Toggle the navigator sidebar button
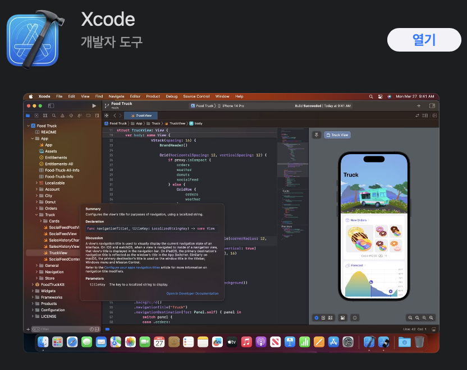Screen dimensions: 467x370 [51, 105]
